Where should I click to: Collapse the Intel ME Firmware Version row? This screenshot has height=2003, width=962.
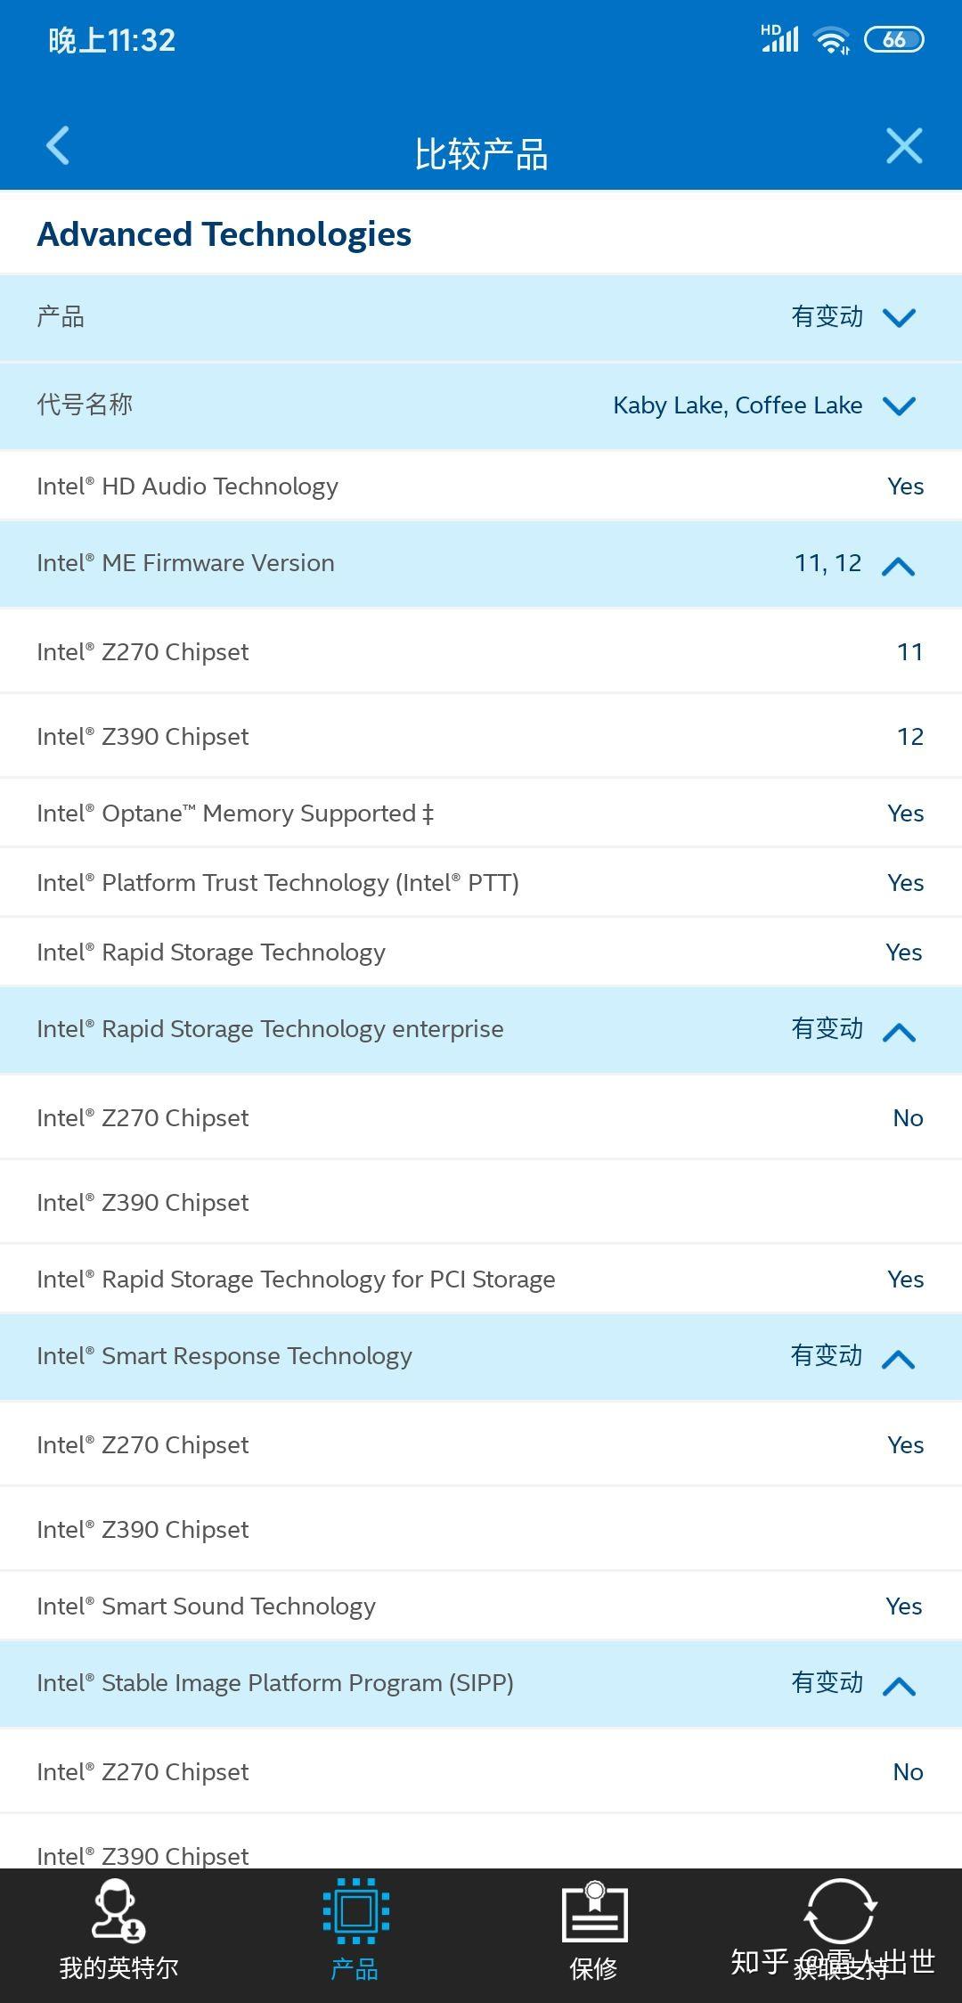[899, 566]
